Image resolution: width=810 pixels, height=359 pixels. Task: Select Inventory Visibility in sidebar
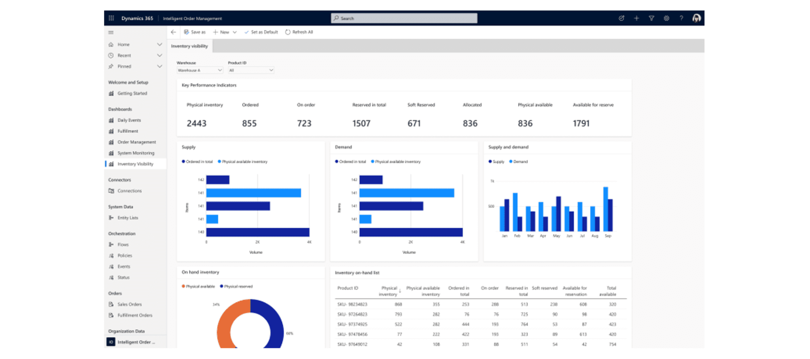135,164
